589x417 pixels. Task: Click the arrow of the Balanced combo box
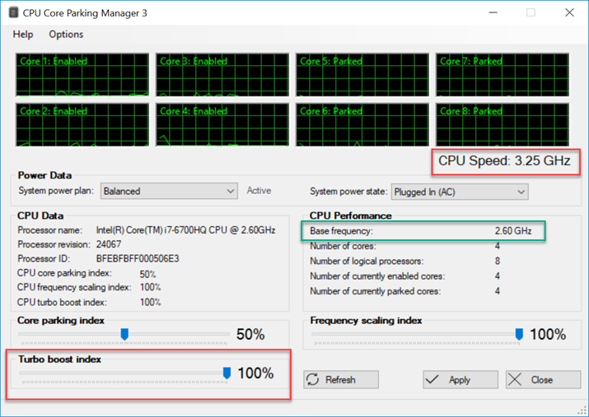click(x=231, y=191)
